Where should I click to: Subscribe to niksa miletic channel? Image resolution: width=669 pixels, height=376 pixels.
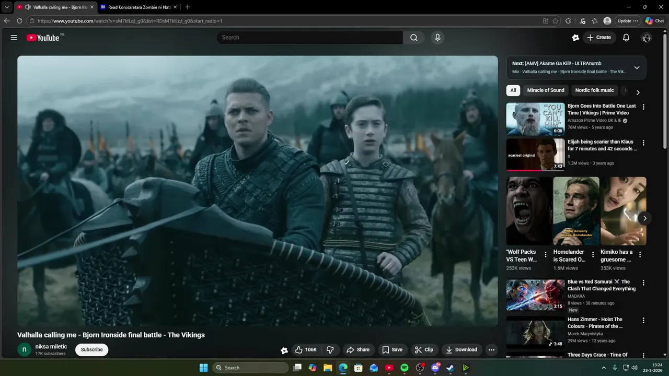click(x=91, y=350)
